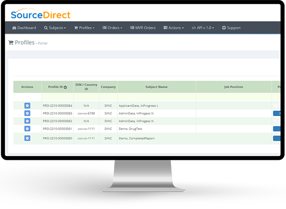This screenshot has width=286, height=209.
Task: Click subject ApplicantData, InProgress L
Action: [139, 106]
